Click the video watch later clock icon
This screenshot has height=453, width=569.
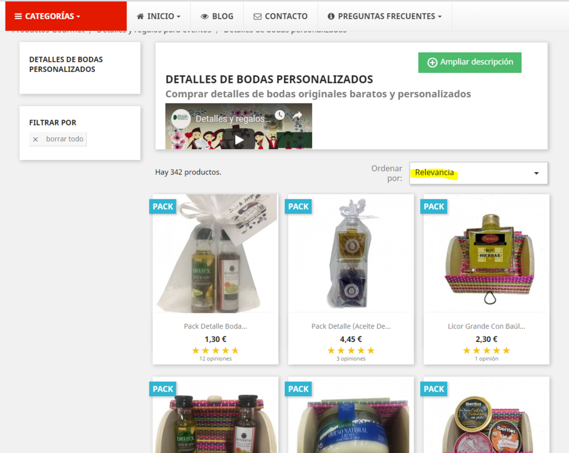(279, 115)
